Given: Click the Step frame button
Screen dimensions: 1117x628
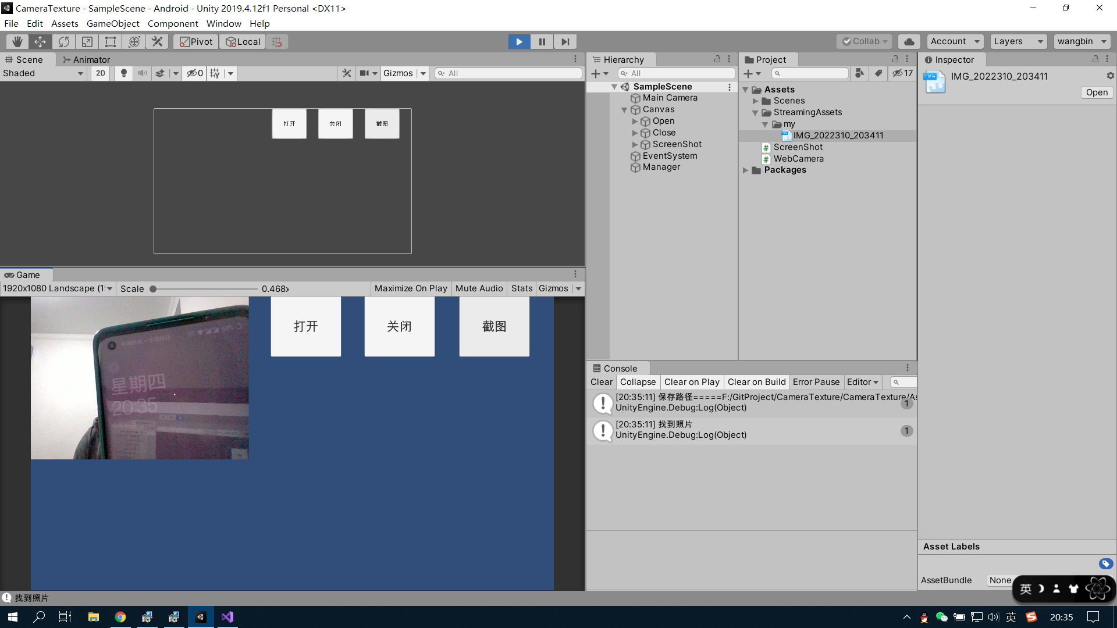Looking at the screenshot, I should coord(565,41).
